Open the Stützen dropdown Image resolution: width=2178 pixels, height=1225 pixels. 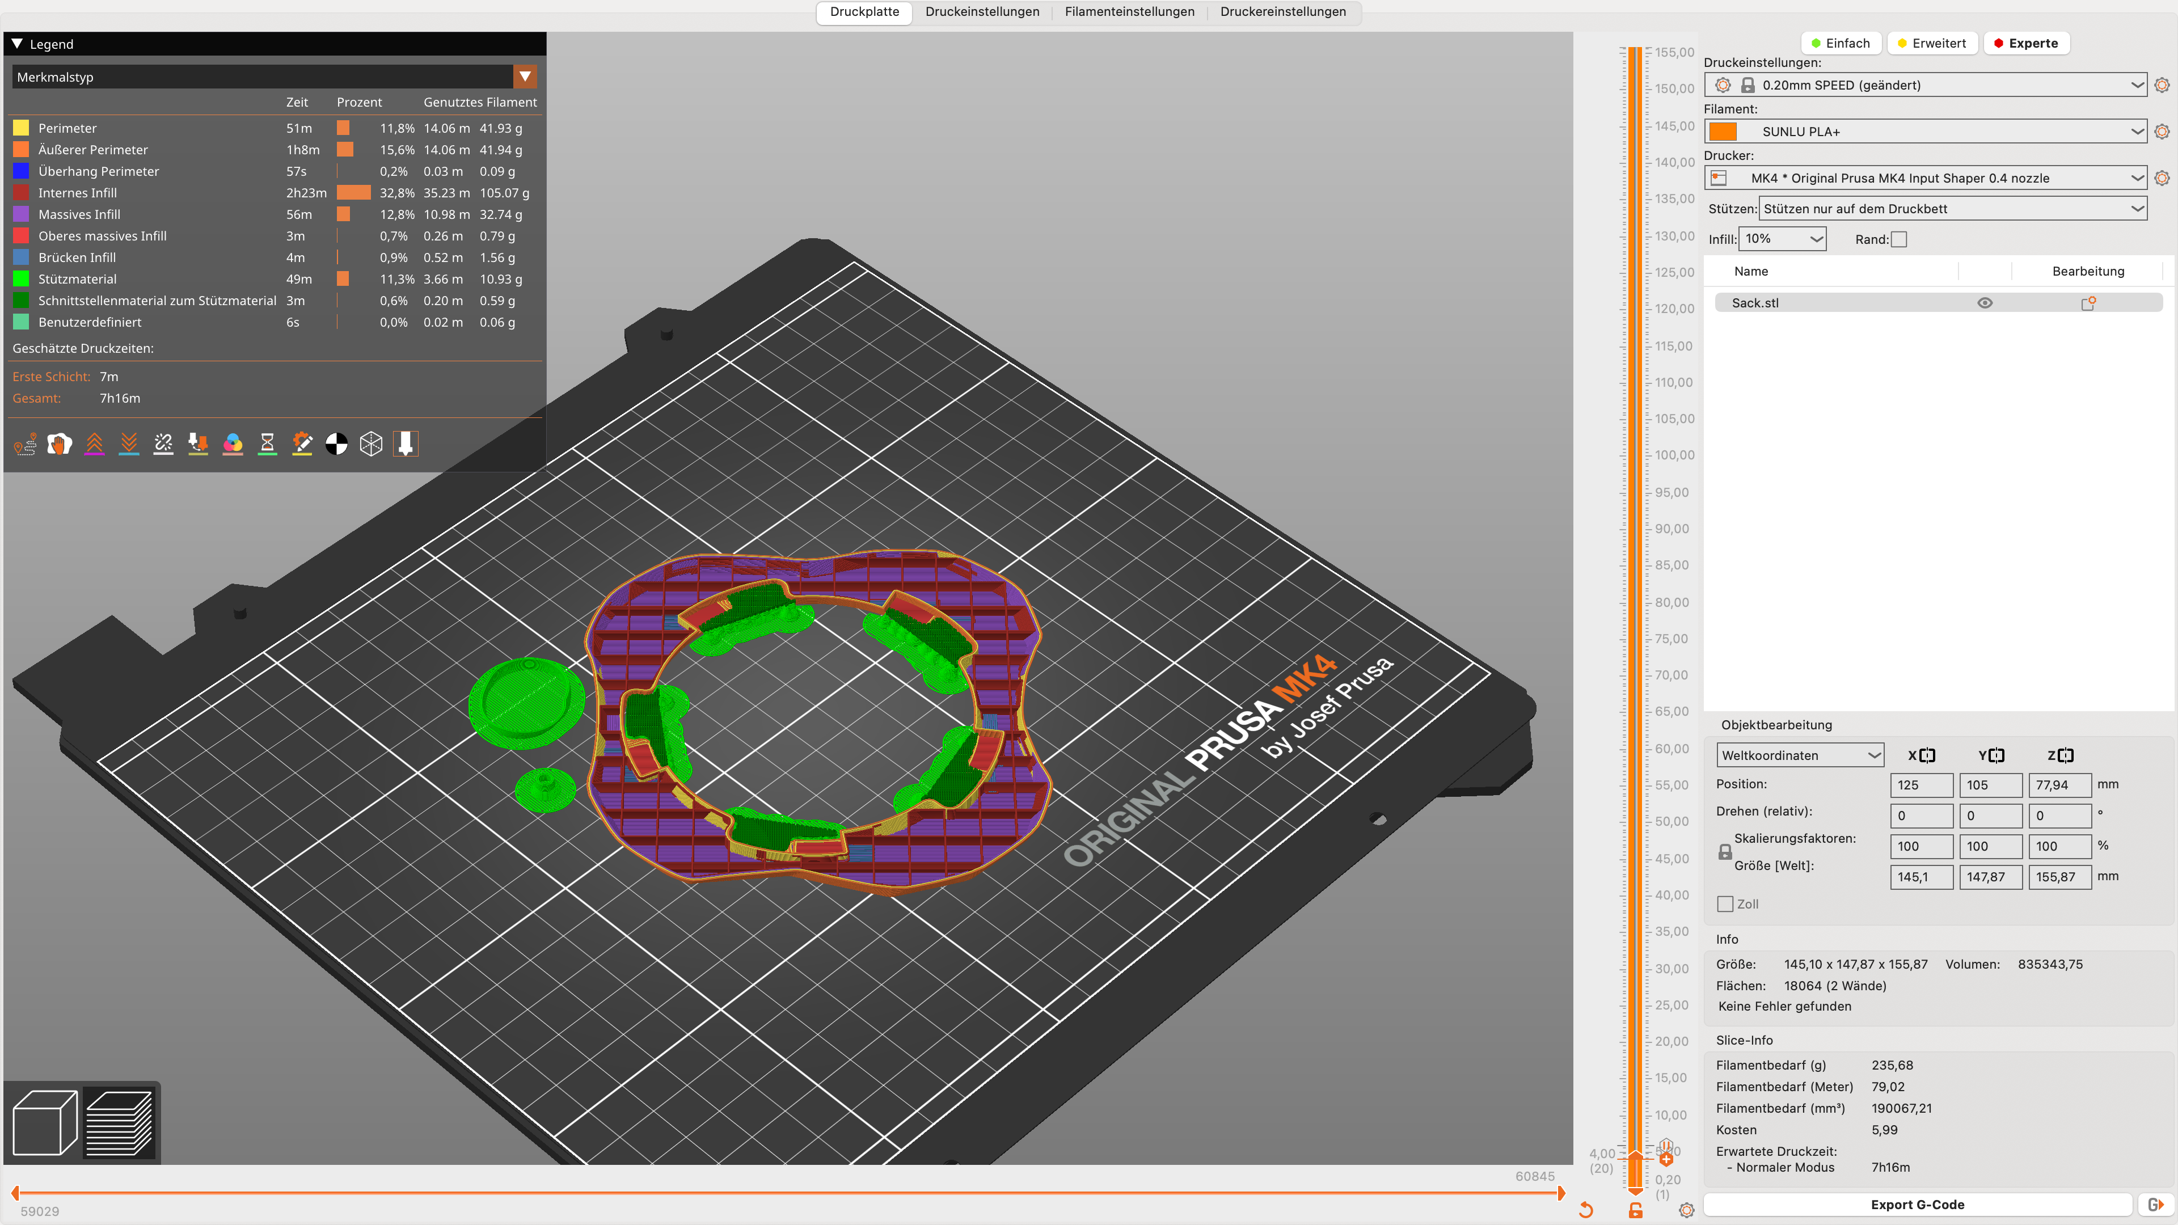click(1953, 209)
